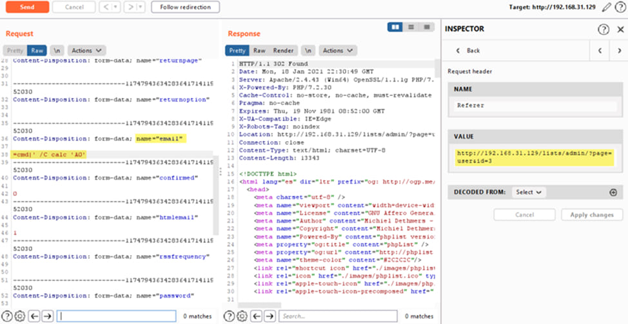Go to next match in request search
The height and width of the screenshot is (324, 628).
tap(47, 316)
